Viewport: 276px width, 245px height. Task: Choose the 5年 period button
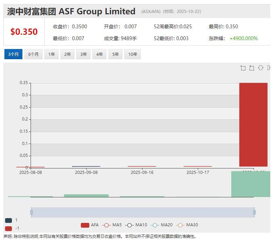click(116, 54)
